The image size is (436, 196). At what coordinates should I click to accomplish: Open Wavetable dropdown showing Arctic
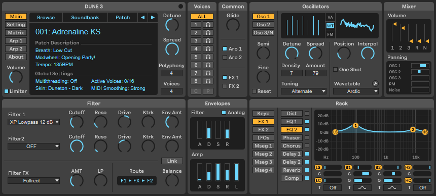356,91
